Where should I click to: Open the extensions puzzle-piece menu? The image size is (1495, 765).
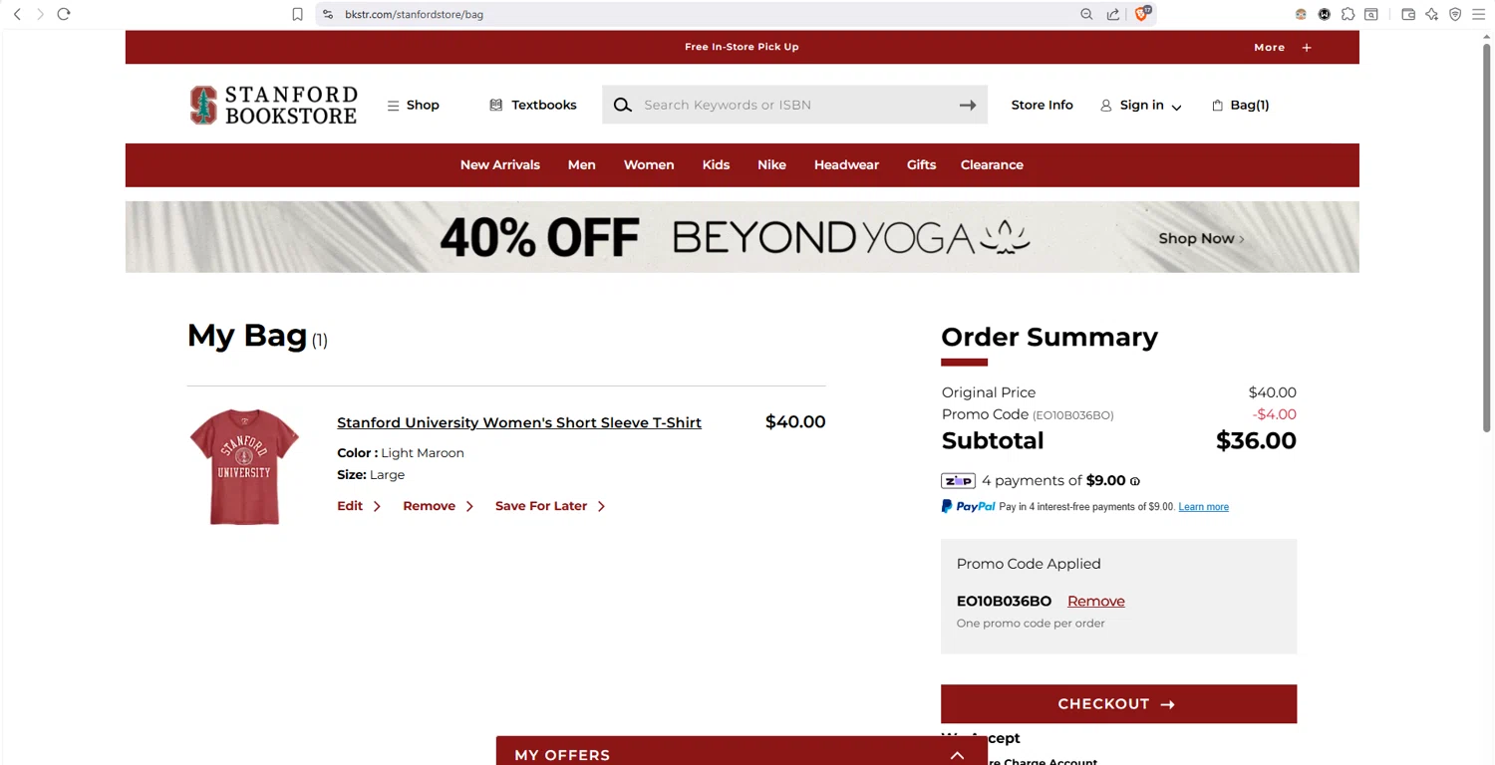1347,14
